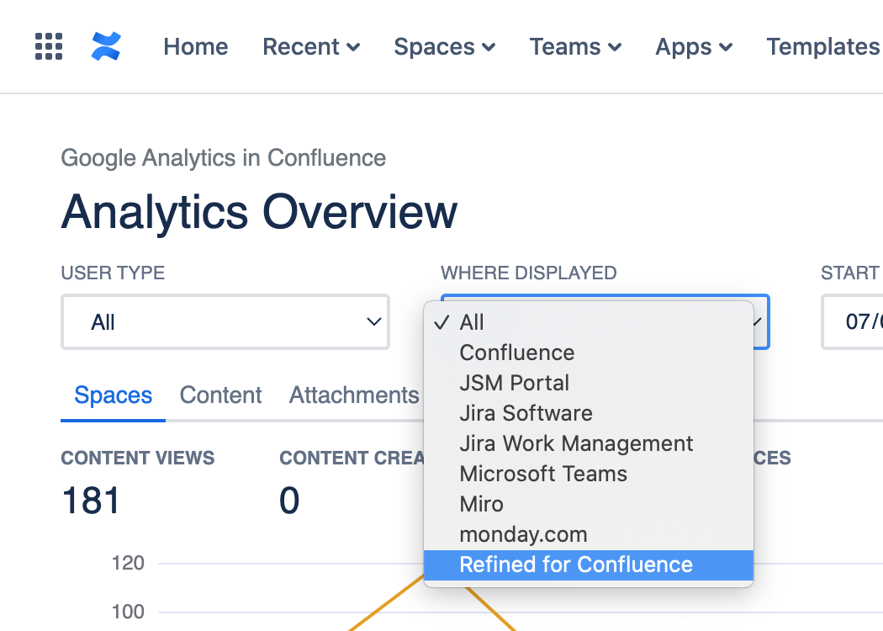
Task: Select Jira Work Management option
Action: click(x=576, y=443)
